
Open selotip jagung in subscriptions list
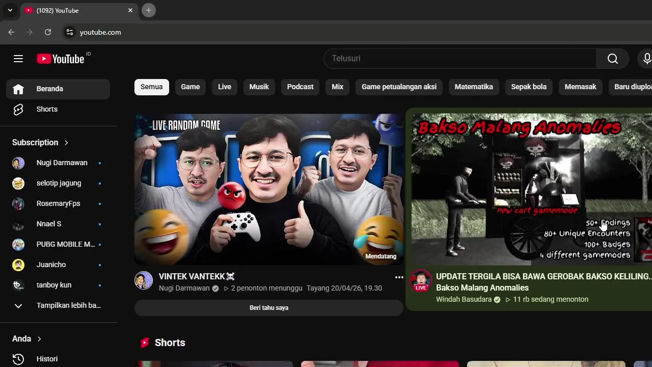(59, 183)
